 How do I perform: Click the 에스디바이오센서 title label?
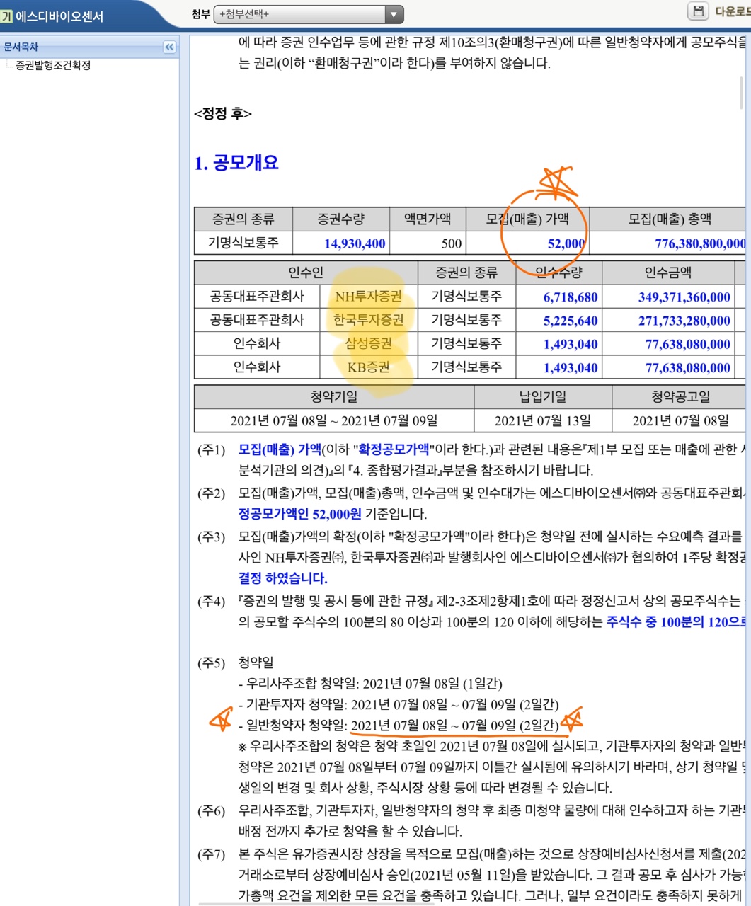coord(59,16)
